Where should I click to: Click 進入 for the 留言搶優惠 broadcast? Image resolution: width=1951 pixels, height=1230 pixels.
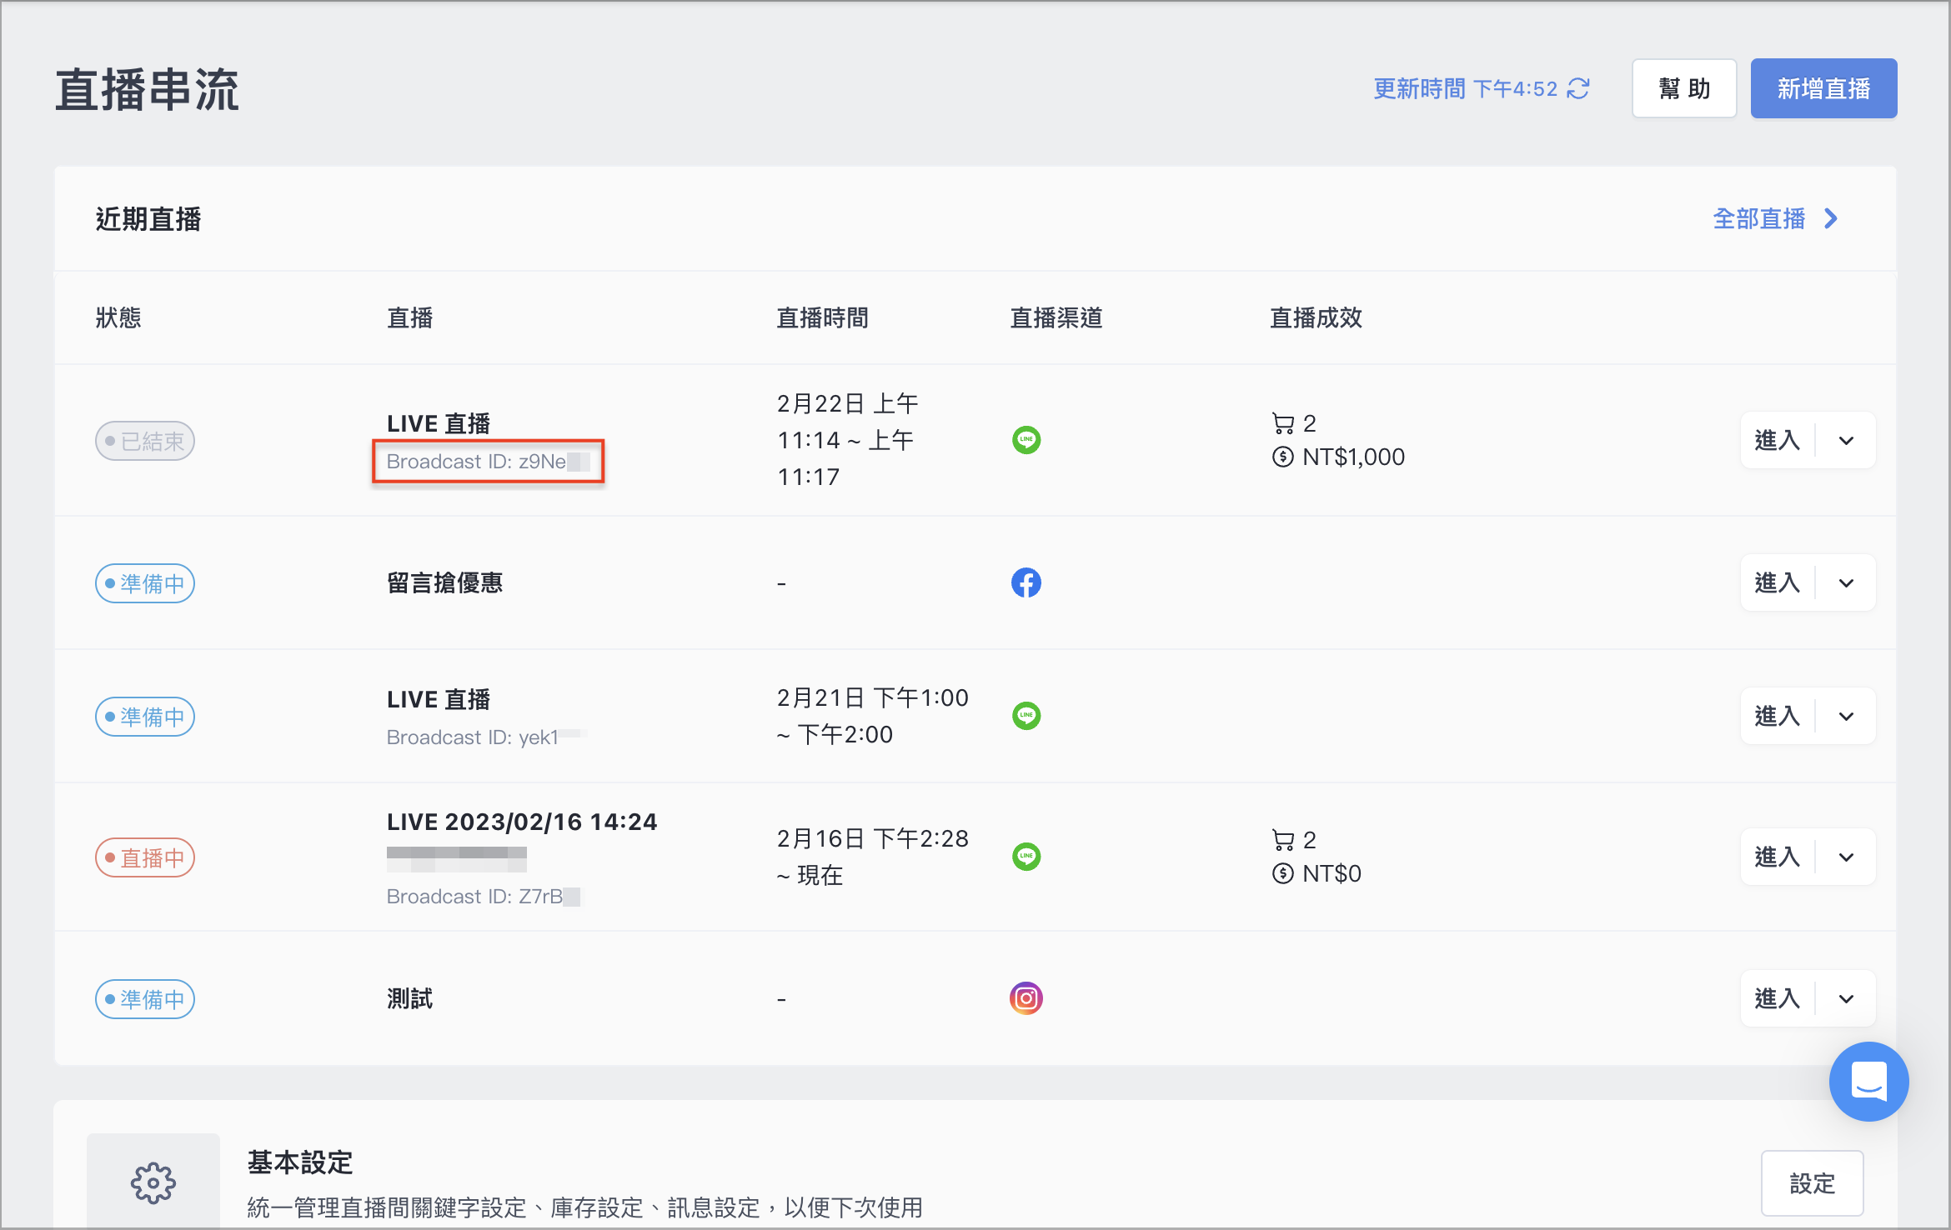point(1778,583)
